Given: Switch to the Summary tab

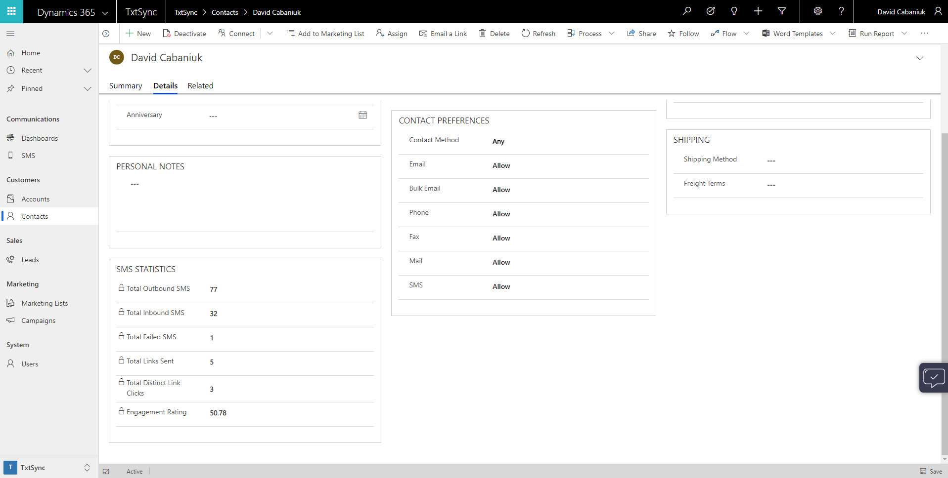Looking at the screenshot, I should 126,86.
